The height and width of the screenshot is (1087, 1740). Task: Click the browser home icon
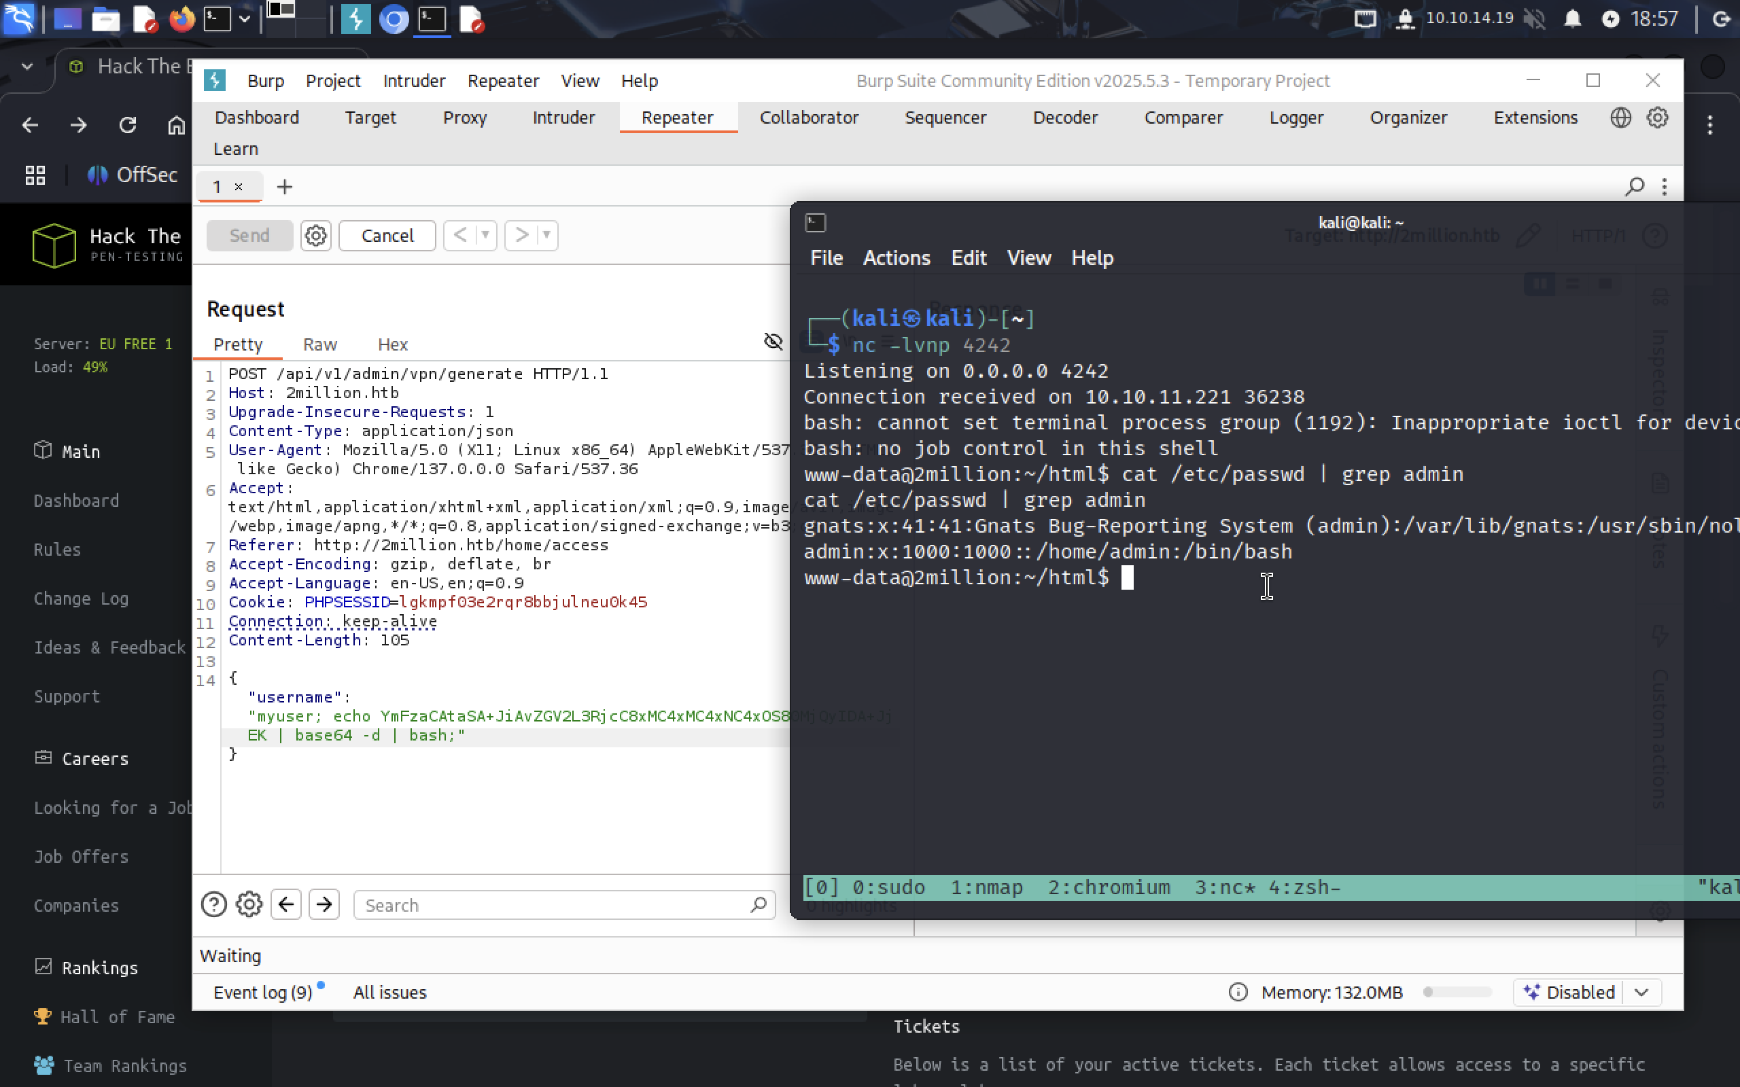pos(176,125)
